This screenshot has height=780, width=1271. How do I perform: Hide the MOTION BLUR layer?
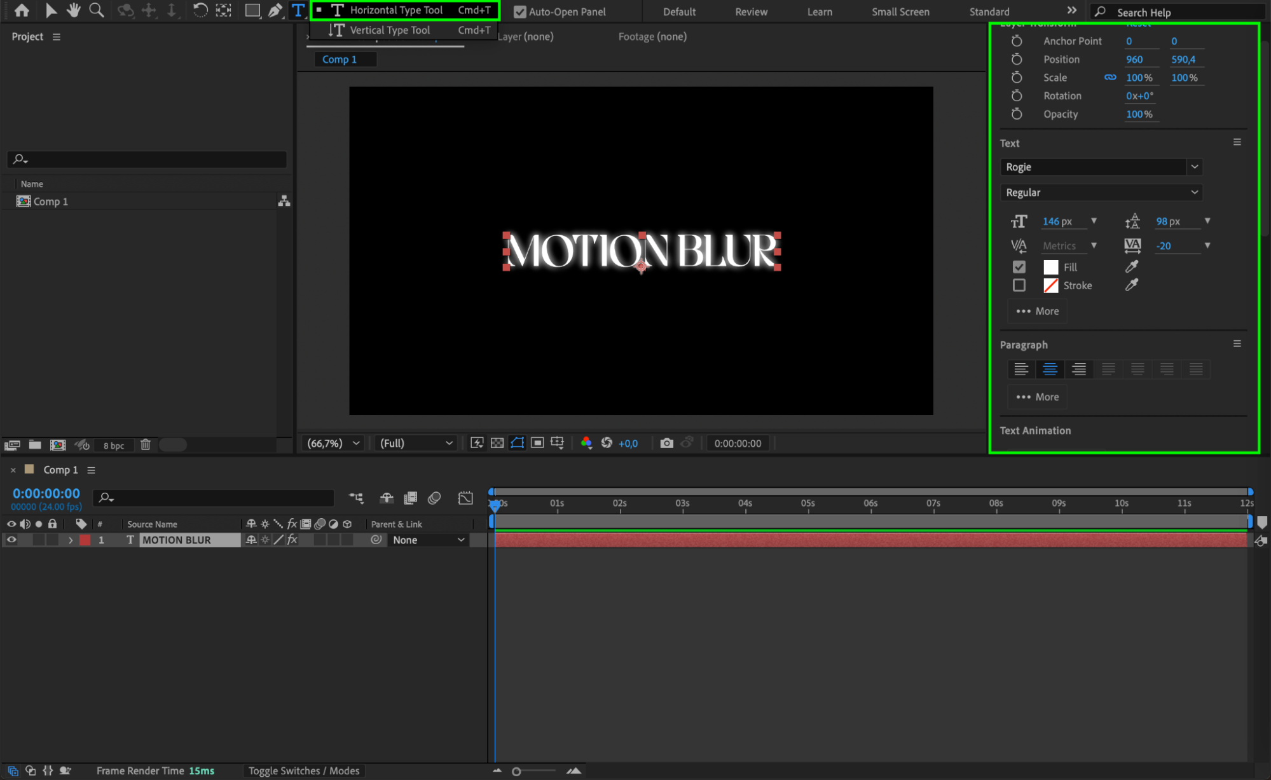coord(11,540)
